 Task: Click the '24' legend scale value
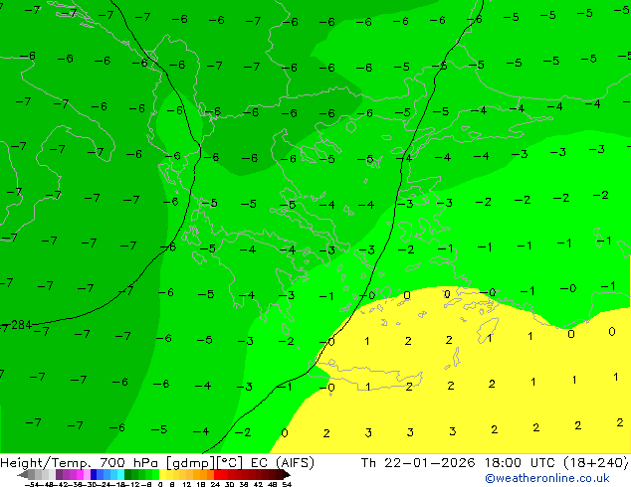coord(215,484)
